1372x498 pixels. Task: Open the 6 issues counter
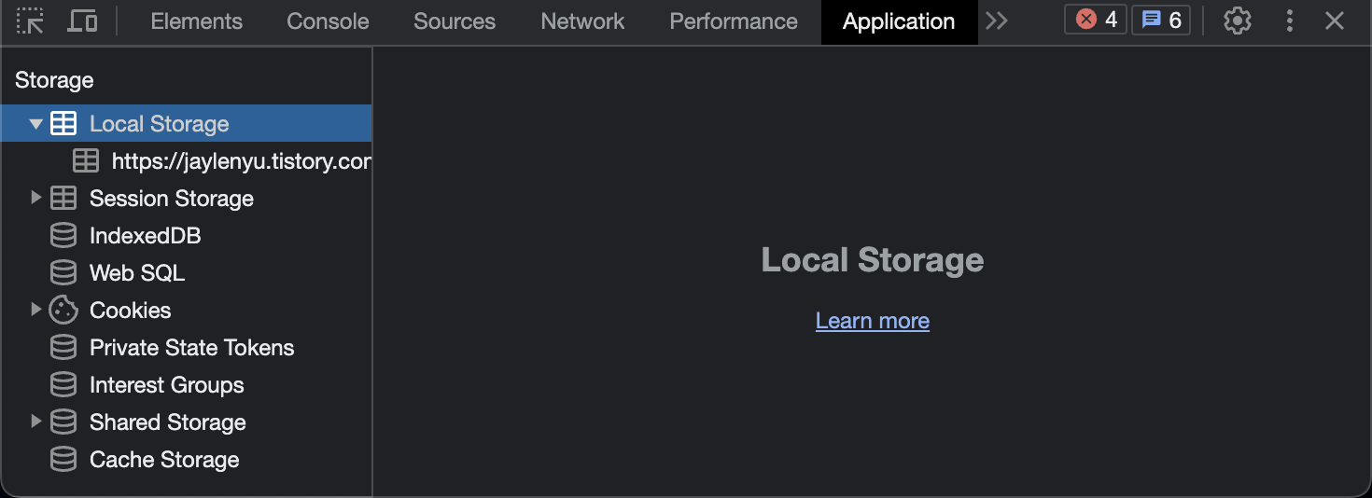(1161, 20)
